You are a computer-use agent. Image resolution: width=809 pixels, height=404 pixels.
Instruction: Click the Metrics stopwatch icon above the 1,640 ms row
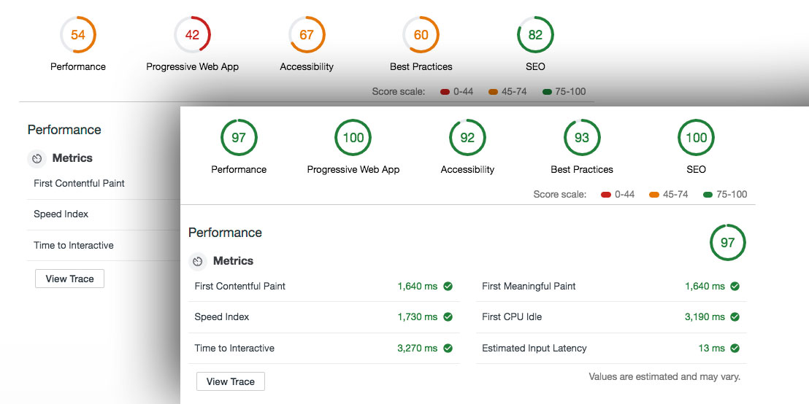point(197,261)
